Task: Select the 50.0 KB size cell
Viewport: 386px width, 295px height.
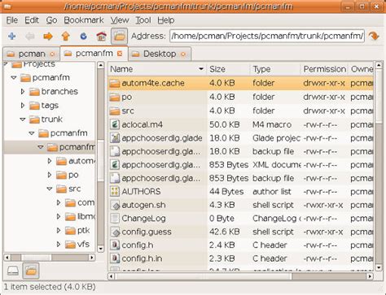Action: 224,124
